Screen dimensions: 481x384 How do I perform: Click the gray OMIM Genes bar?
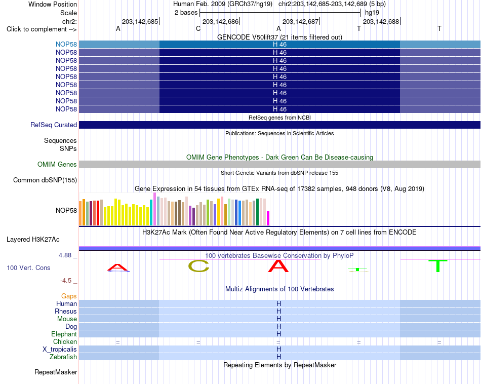point(279,164)
